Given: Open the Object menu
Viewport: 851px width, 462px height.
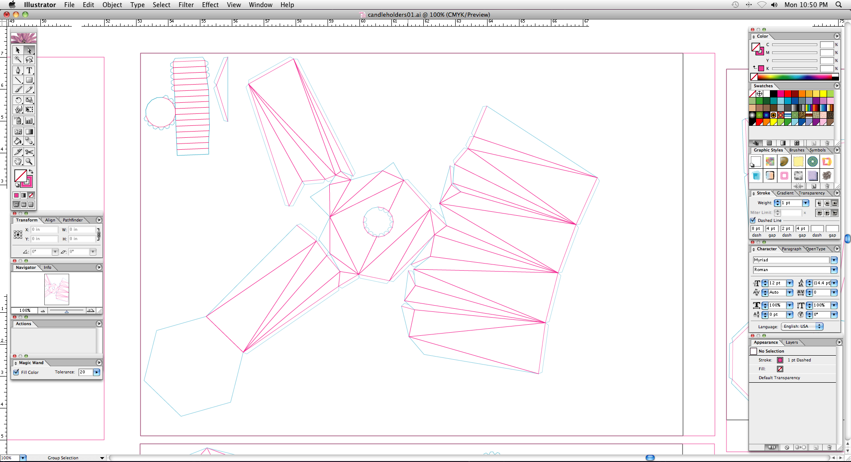Looking at the screenshot, I should (112, 5).
